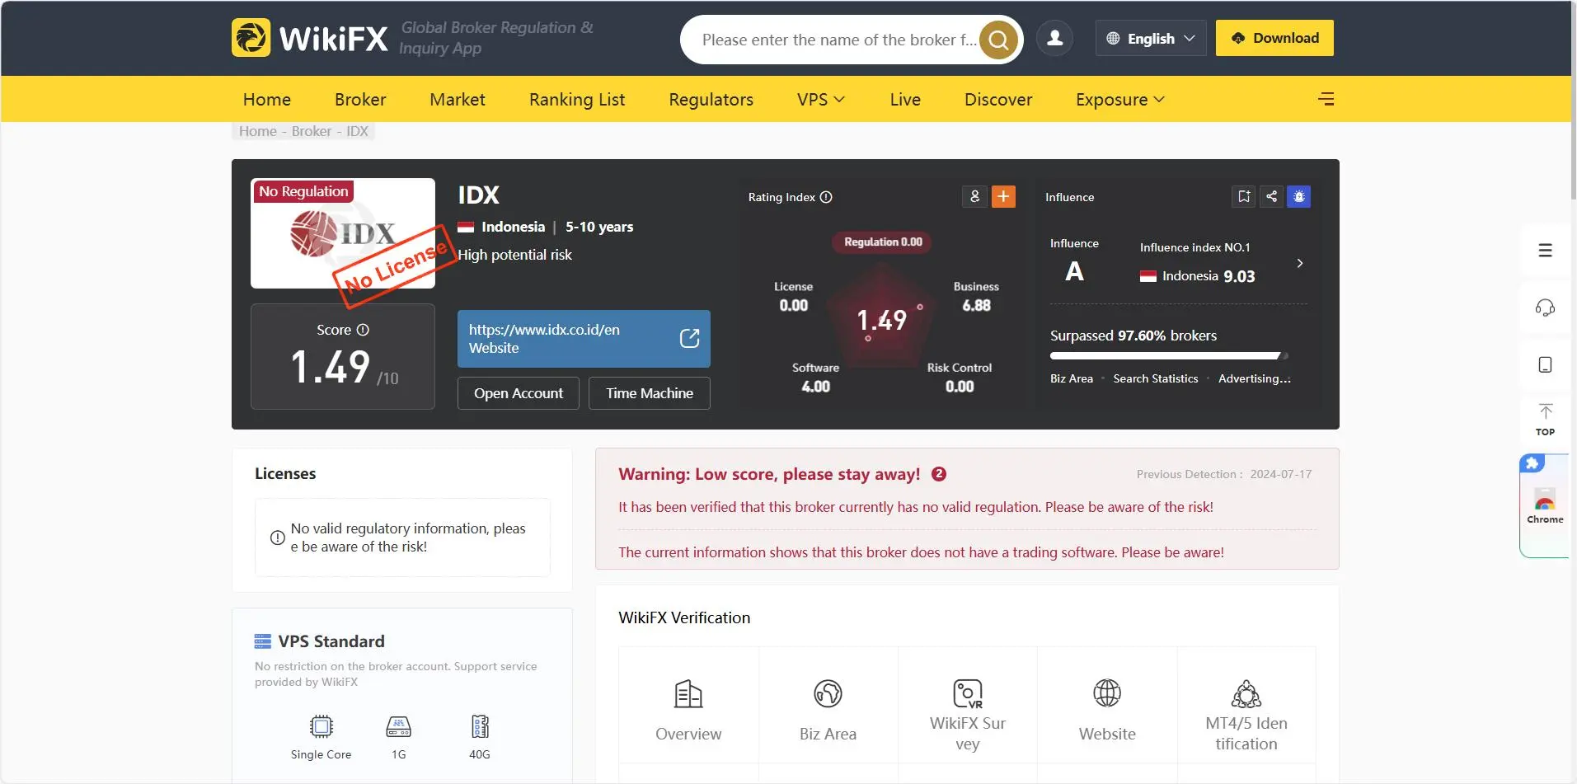
Task: Click the 1G memory icon
Action: (399, 726)
